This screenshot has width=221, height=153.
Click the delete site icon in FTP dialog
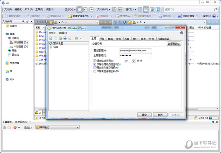click(70, 38)
